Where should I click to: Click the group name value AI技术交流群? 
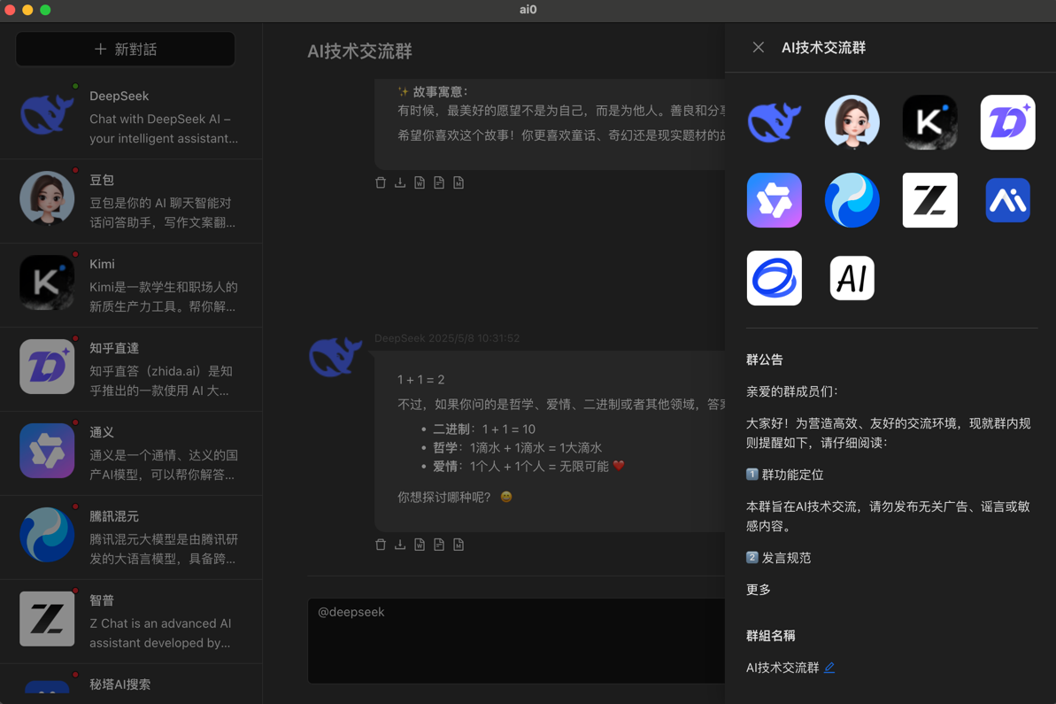782,668
